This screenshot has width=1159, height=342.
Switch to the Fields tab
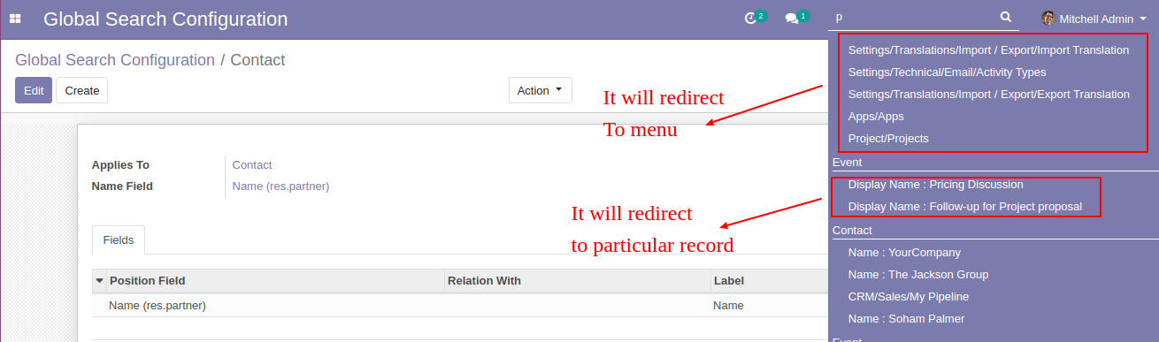(119, 239)
